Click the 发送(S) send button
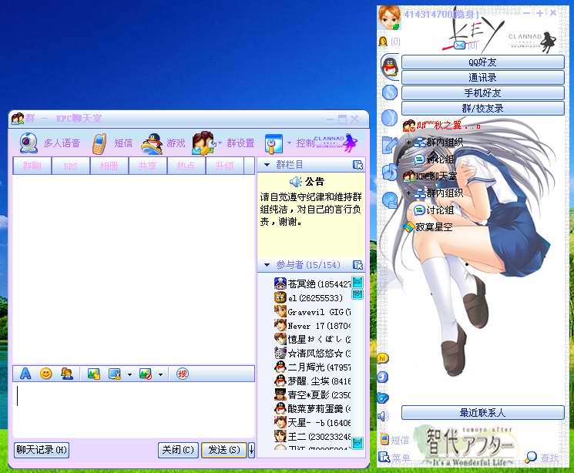Image resolution: width=574 pixels, height=473 pixels. pos(224,450)
